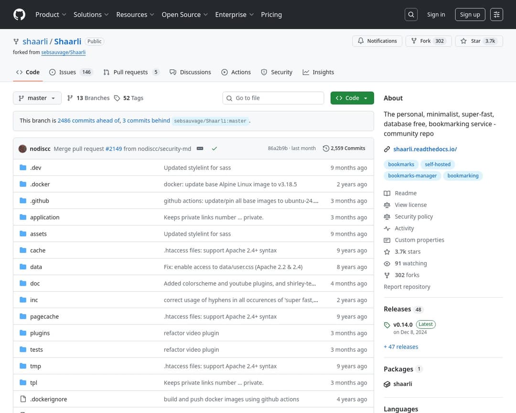Image resolution: width=516 pixels, height=413 pixels.
Task: Expand the Product menu in header
Action: point(51,14)
